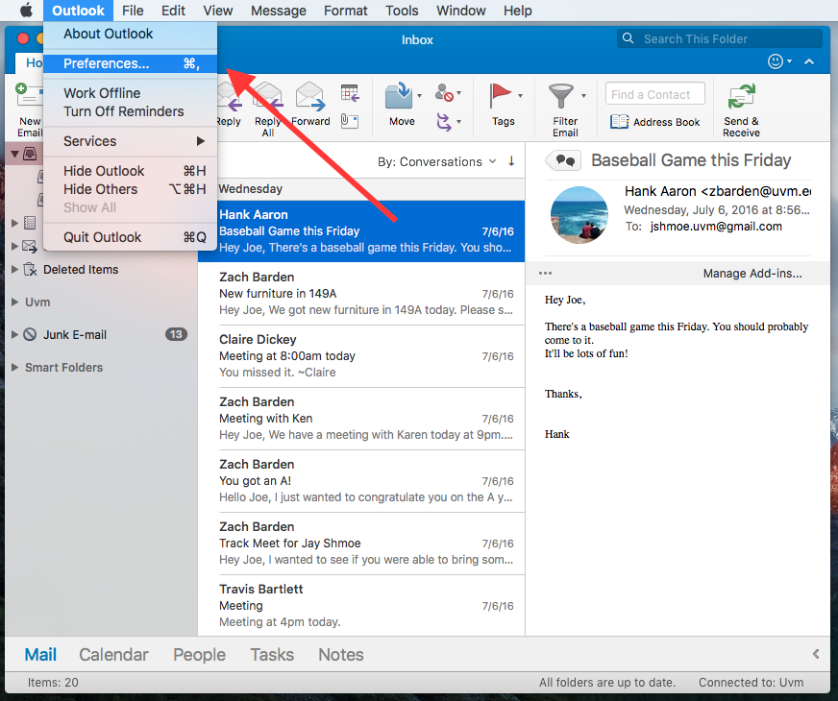Click the Forward email icon

pos(310,96)
